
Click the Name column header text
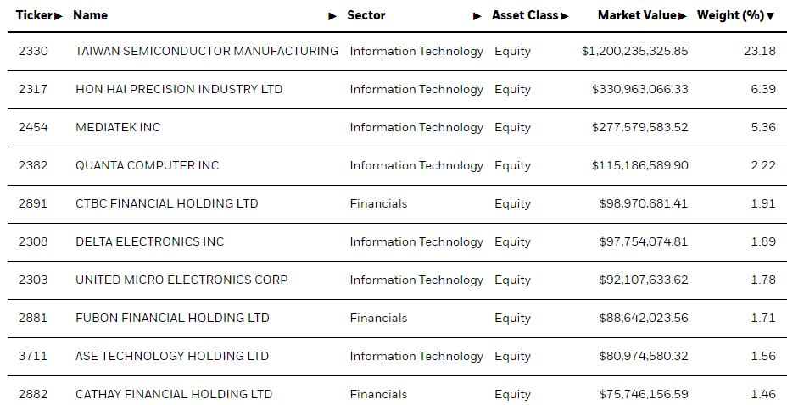[x=91, y=15]
